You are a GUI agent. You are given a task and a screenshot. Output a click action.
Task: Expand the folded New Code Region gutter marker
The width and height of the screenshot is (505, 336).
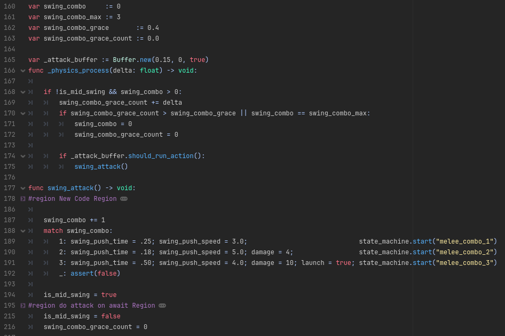pos(23,199)
